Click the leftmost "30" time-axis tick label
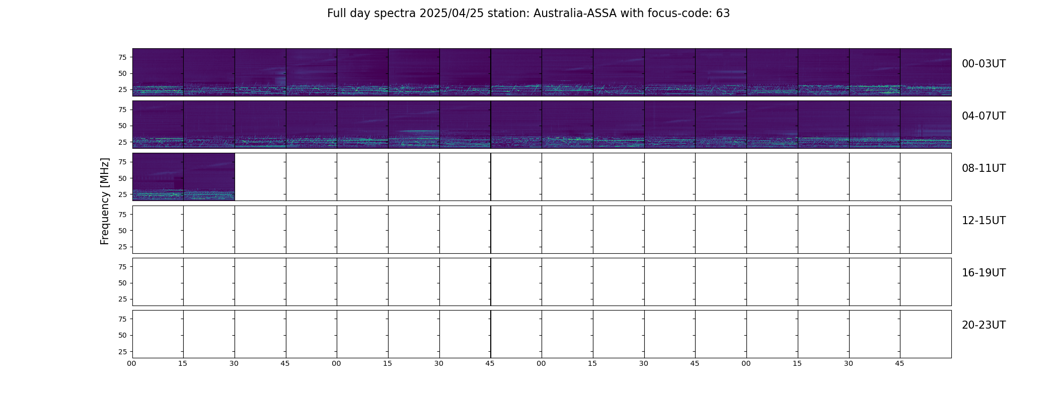Screen dimensions: 1057x402 tap(234, 363)
